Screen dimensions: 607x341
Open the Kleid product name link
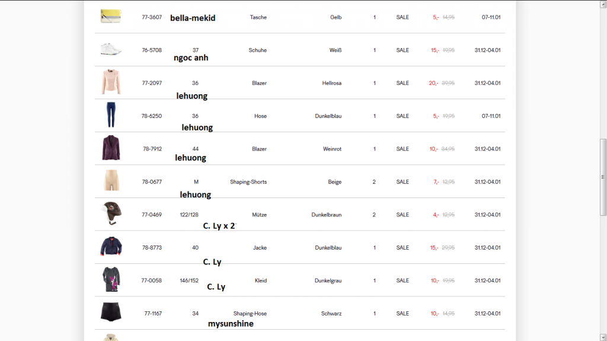(261, 281)
